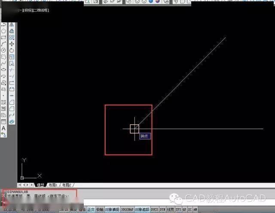Select the Circle draw tool
Image resolution: width=275 pixels, height=213 pixels.
click(x=3, y=50)
